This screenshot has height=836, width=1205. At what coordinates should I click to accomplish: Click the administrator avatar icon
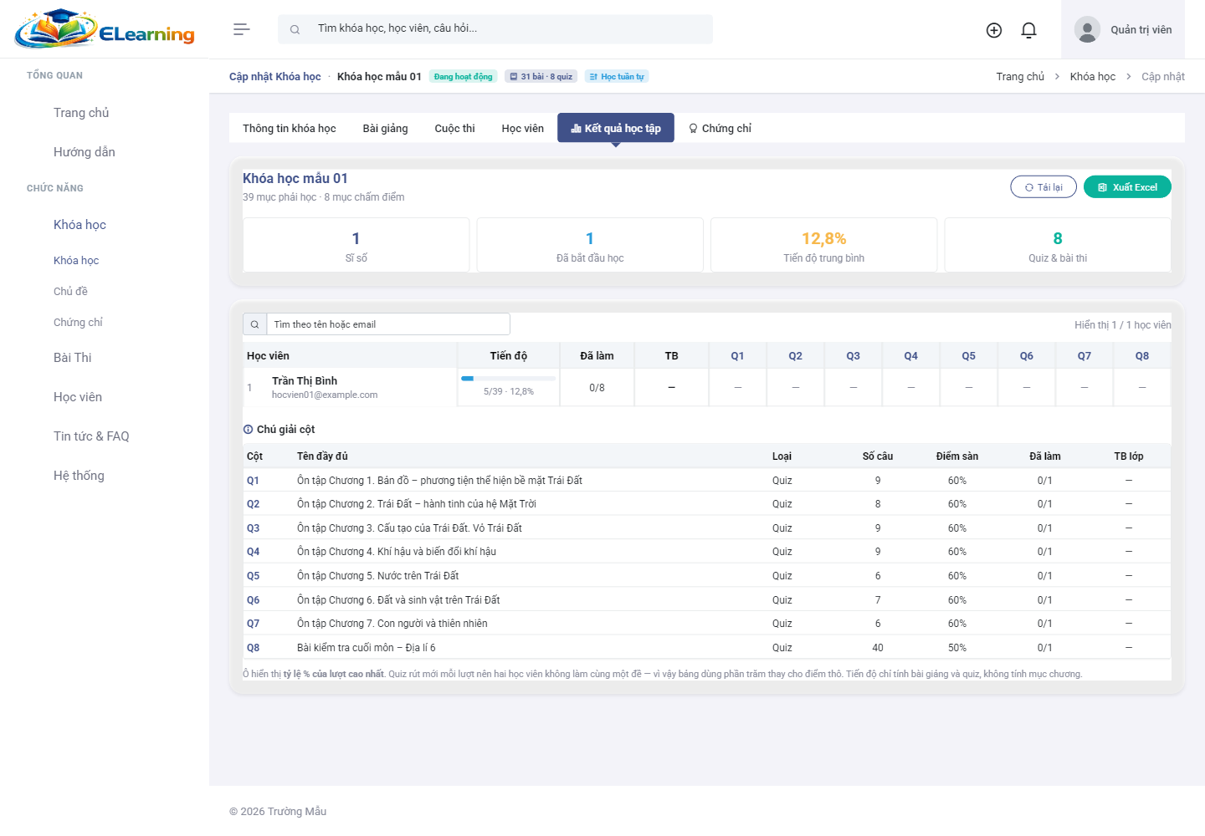(x=1087, y=30)
